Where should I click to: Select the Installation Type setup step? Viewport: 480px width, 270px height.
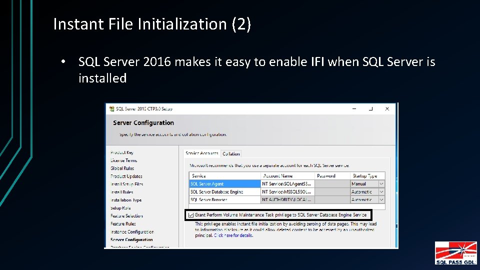point(126,200)
